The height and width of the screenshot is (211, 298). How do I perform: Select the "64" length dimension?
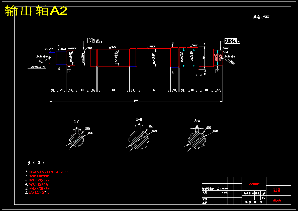click(x=114, y=90)
